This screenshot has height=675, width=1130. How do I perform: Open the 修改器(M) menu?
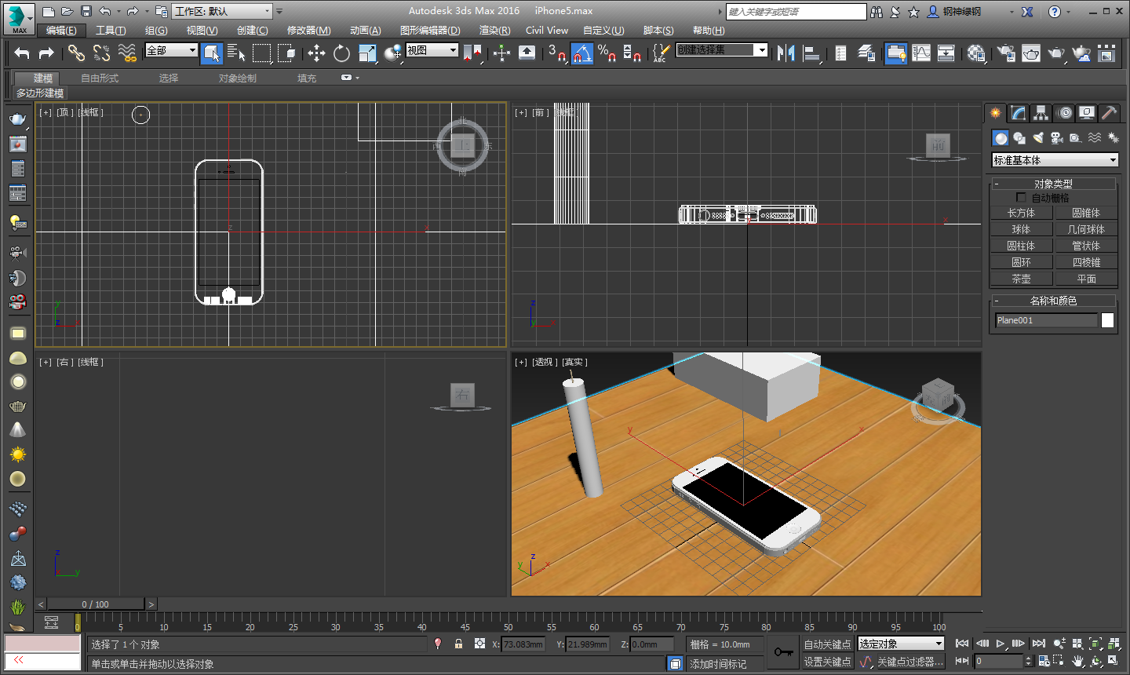(308, 31)
